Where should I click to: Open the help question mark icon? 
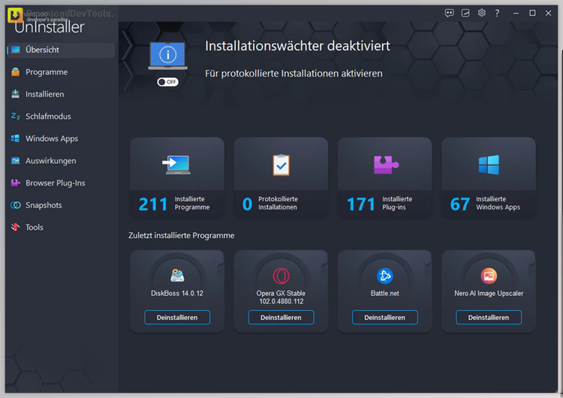[x=497, y=13]
